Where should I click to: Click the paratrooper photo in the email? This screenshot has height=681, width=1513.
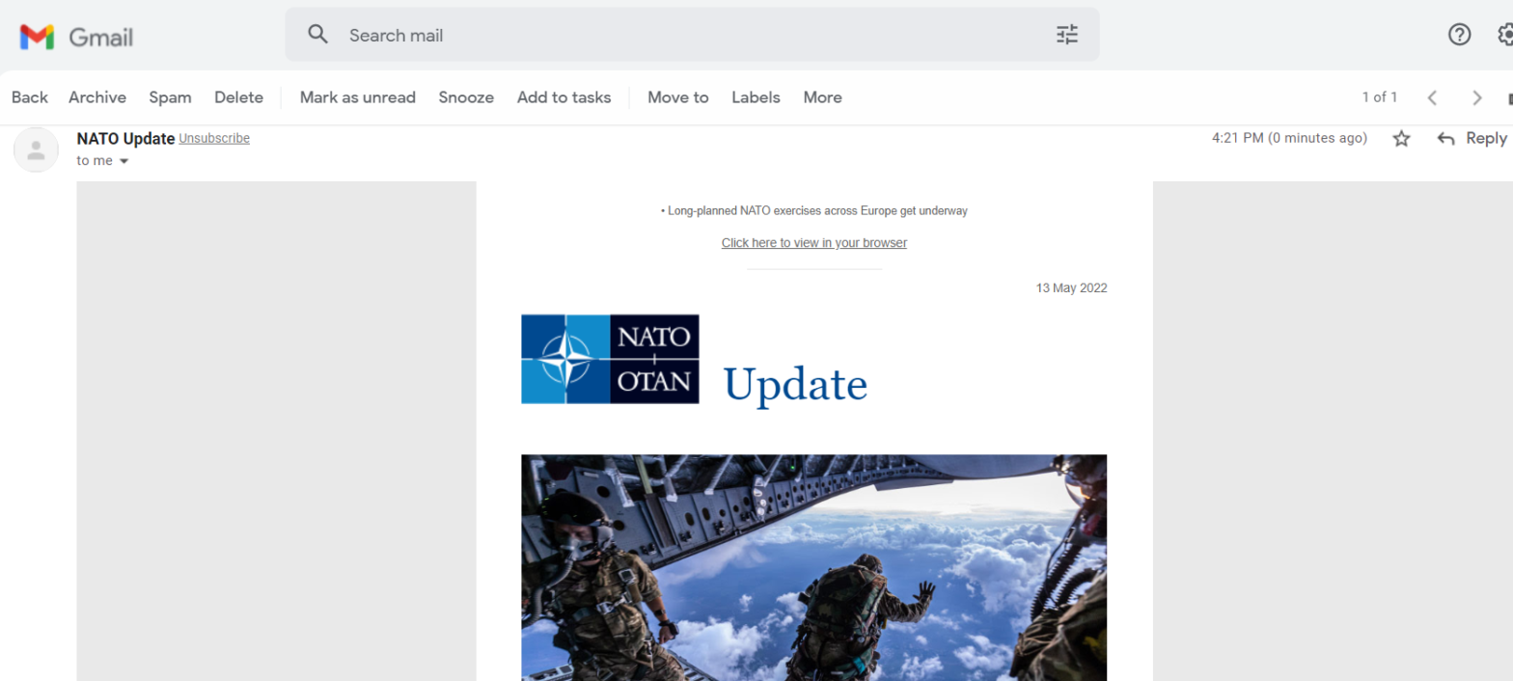813,567
